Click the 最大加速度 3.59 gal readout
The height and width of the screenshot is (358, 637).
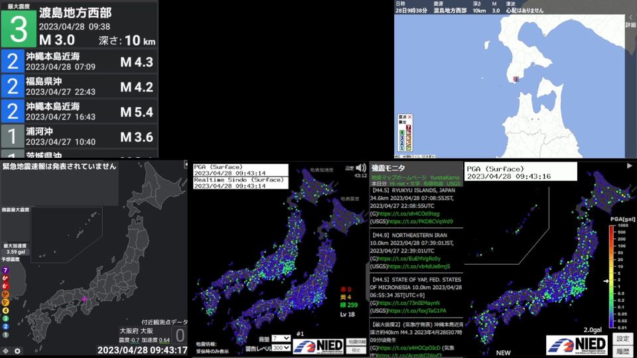tap(15, 249)
